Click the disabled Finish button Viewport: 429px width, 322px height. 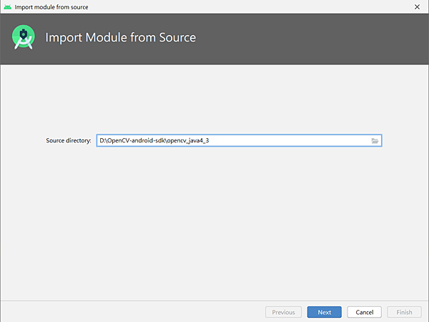tap(405, 312)
